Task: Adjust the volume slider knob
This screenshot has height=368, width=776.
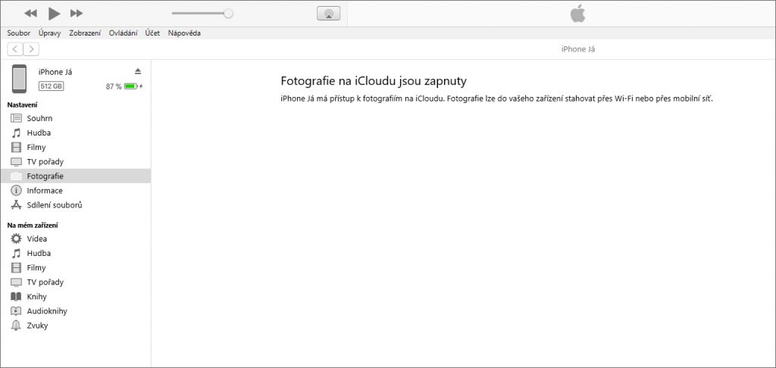Action: tap(228, 13)
